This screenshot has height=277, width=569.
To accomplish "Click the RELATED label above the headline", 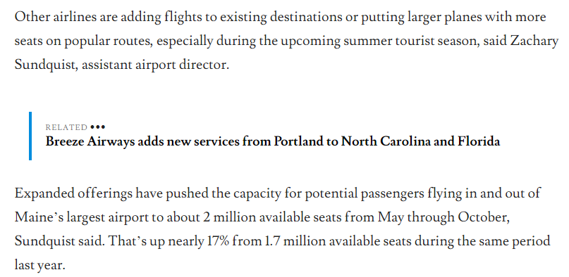I will pyautogui.click(x=66, y=127).
